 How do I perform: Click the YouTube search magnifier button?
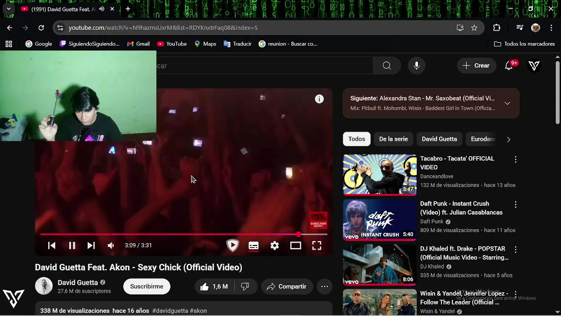tap(387, 65)
